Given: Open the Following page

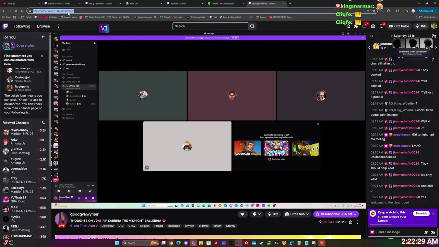Looking at the screenshot, I should click(x=22, y=26).
